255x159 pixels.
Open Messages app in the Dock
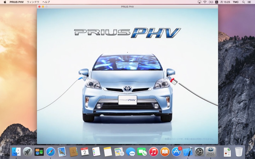click(130, 152)
